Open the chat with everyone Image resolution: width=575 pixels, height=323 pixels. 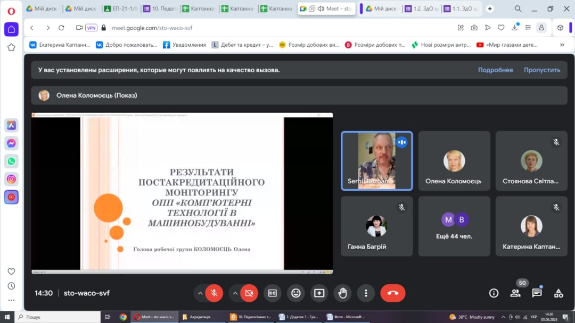pyautogui.click(x=537, y=293)
